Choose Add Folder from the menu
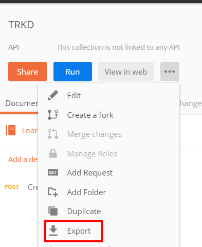This screenshot has height=247, width=202. point(87,192)
